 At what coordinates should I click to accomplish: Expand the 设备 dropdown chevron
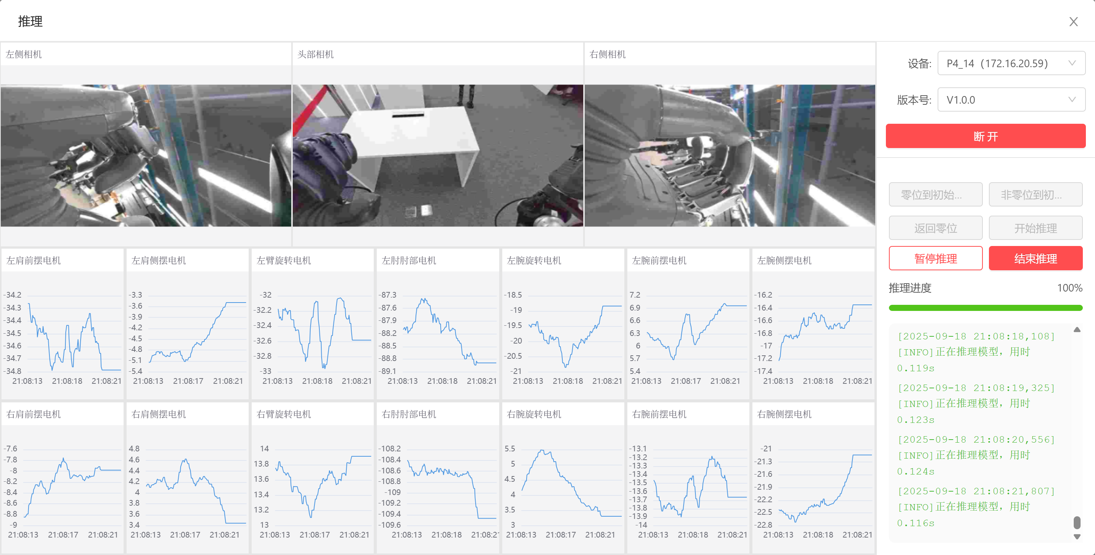click(1072, 63)
